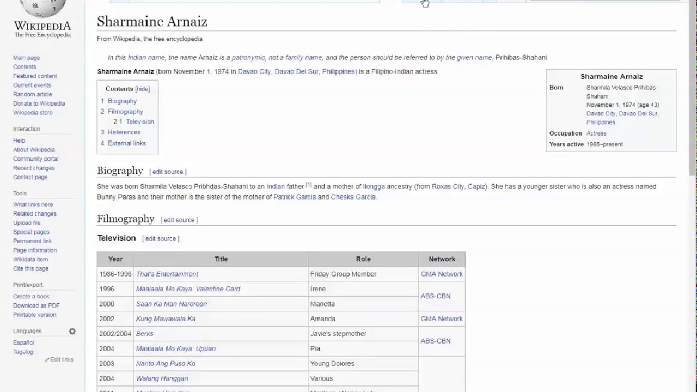
Task: Click Create a book
Action: tap(31, 297)
